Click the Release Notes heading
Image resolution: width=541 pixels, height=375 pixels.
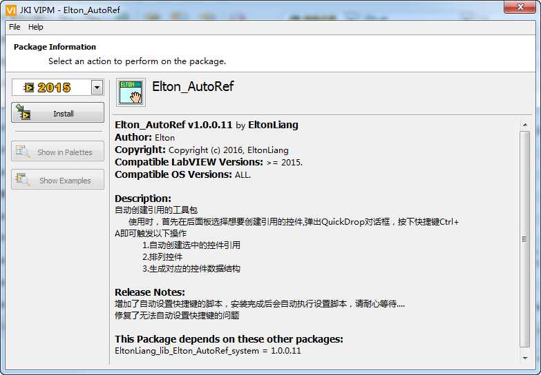[150, 292]
